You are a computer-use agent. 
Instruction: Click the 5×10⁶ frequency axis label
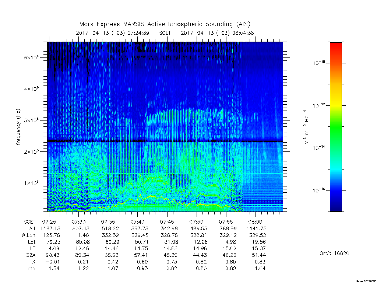coord(31,57)
